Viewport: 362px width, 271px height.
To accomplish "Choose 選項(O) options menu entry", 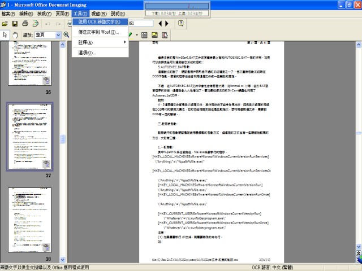I will click(x=100, y=53).
